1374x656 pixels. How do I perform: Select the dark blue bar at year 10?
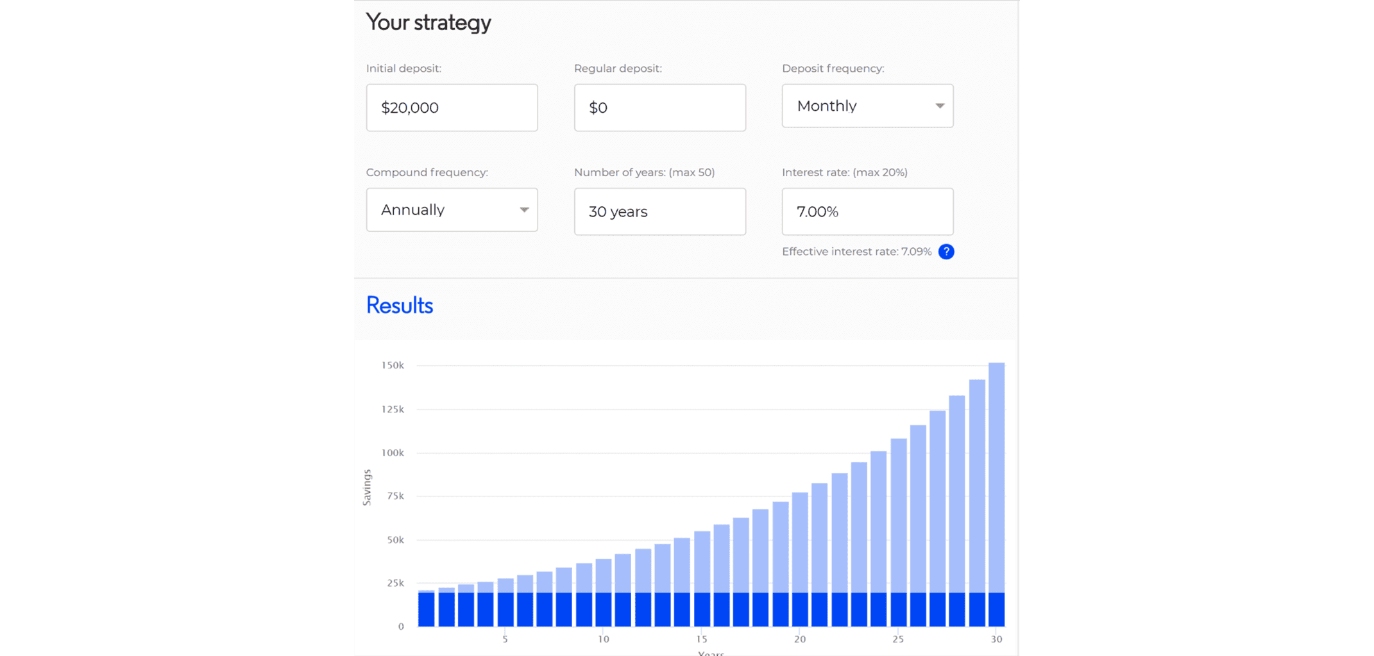pyautogui.click(x=604, y=609)
